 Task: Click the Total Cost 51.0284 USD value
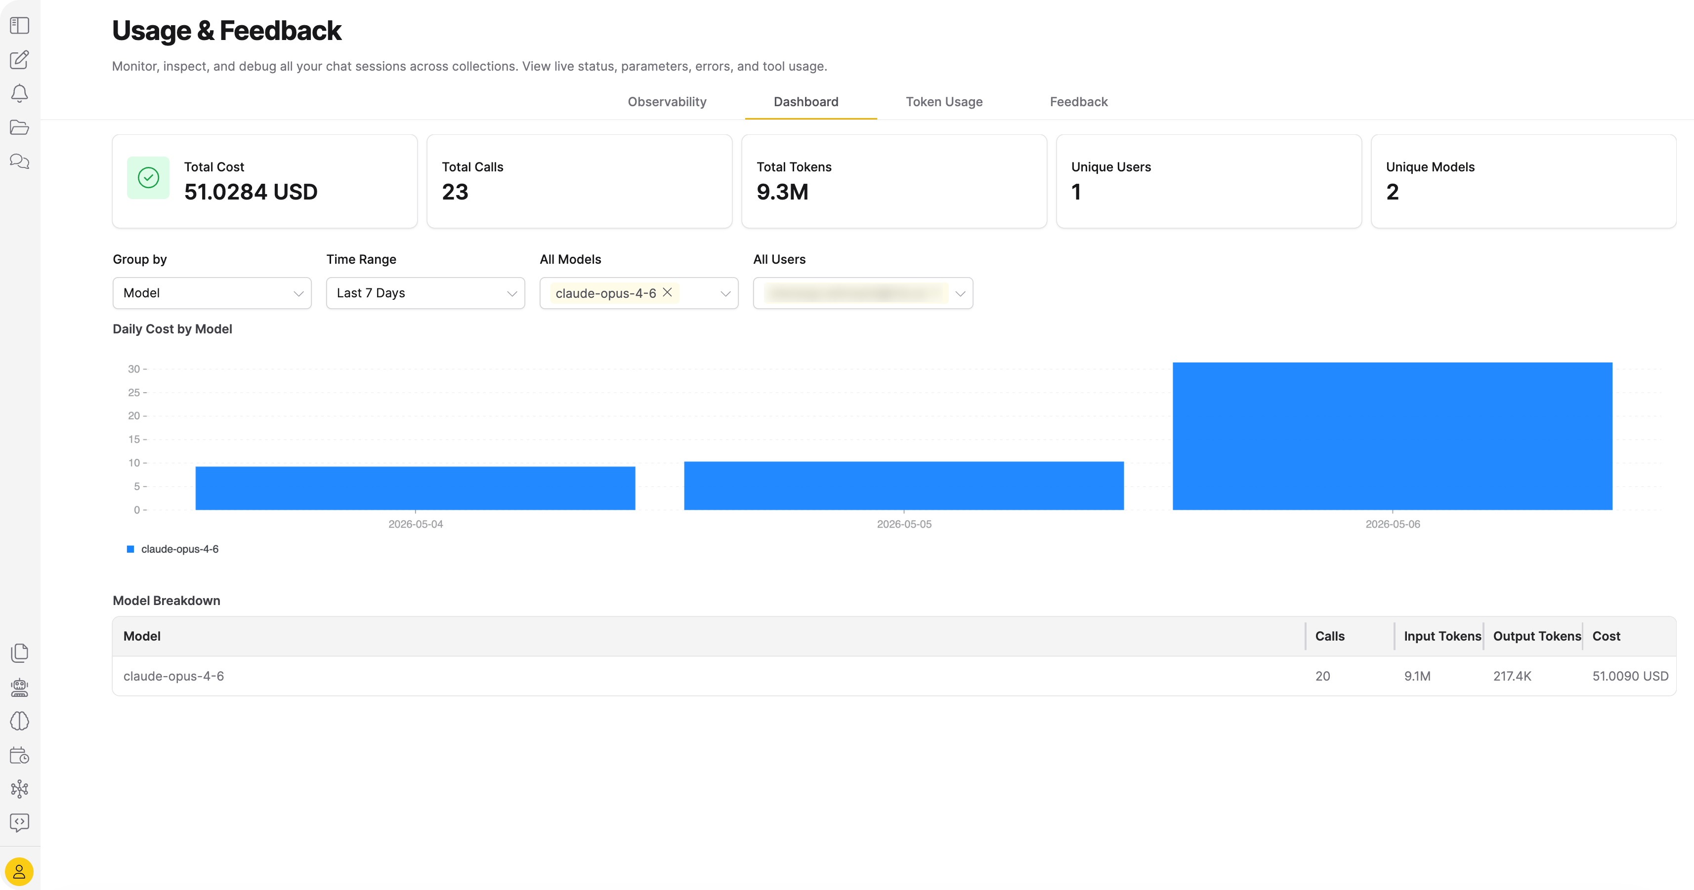(251, 192)
